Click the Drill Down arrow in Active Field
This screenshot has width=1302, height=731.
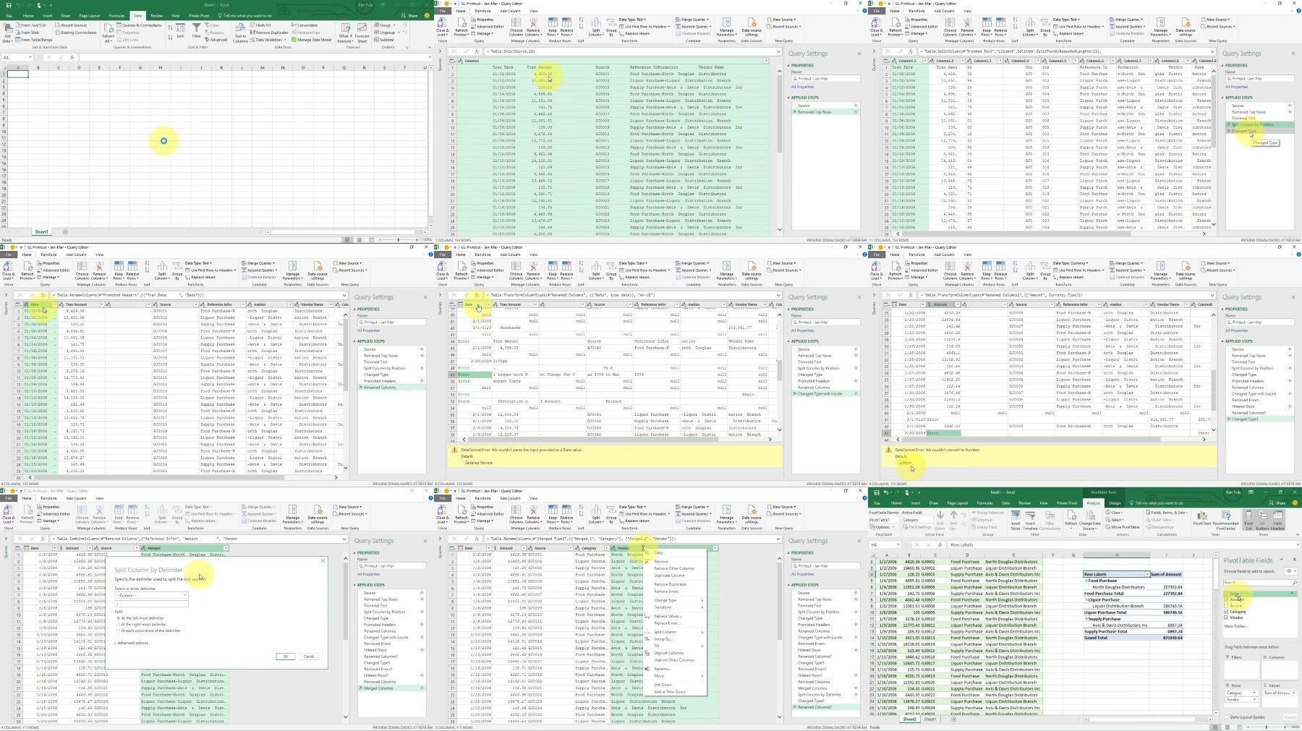click(x=940, y=515)
